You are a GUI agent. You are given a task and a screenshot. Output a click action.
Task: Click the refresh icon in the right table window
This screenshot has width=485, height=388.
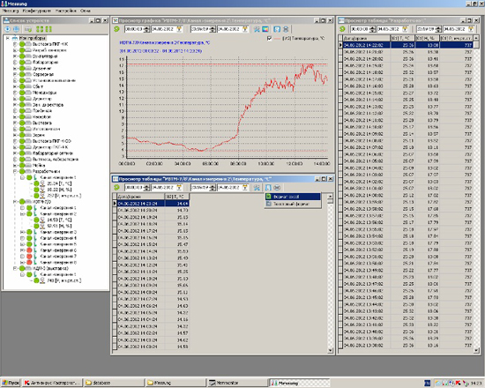342,29
